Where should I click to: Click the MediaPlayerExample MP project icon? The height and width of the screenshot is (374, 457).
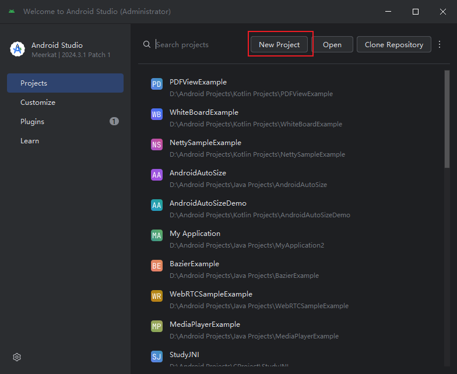[x=156, y=327]
